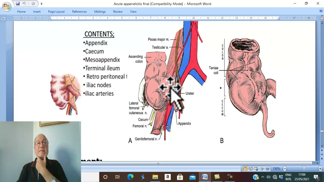Image resolution: width=324 pixels, height=182 pixels.
Task: Open the View ribbon tab
Action: (x=133, y=12)
